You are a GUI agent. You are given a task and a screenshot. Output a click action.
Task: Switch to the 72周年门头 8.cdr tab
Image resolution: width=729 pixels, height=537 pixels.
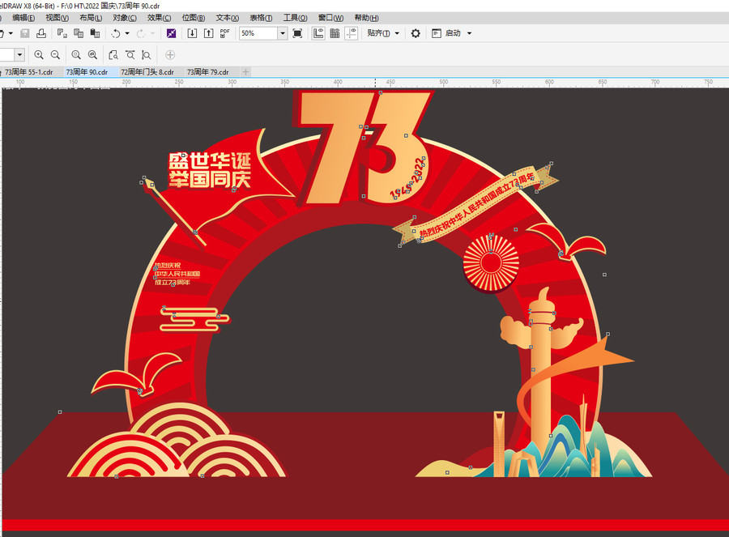(x=147, y=72)
